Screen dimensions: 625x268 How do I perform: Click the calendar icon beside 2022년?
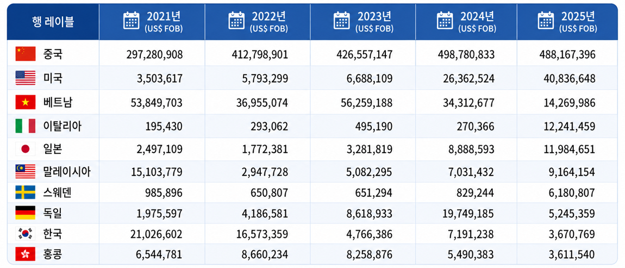[236, 21]
